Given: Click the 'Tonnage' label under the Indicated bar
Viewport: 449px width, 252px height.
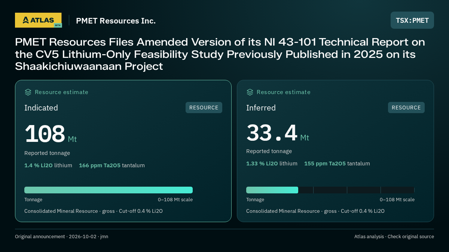Looking at the screenshot, I should click(33, 200).
